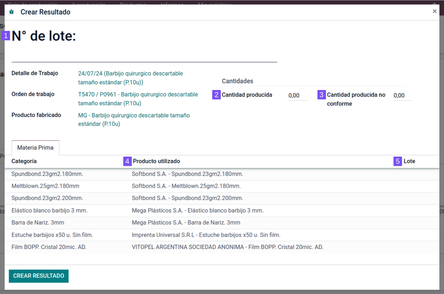Click the Barra de Nariz. 3mm row
Image resolution: width=444 pixels, height=294 pixels.
coord(38,223)
